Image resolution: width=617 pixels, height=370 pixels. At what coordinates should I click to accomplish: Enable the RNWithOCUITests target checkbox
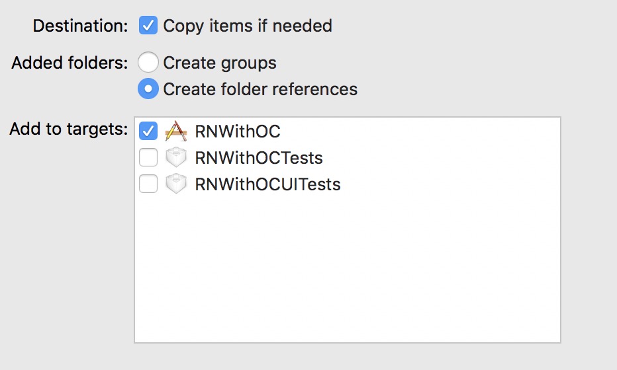(x=148, y=184)
